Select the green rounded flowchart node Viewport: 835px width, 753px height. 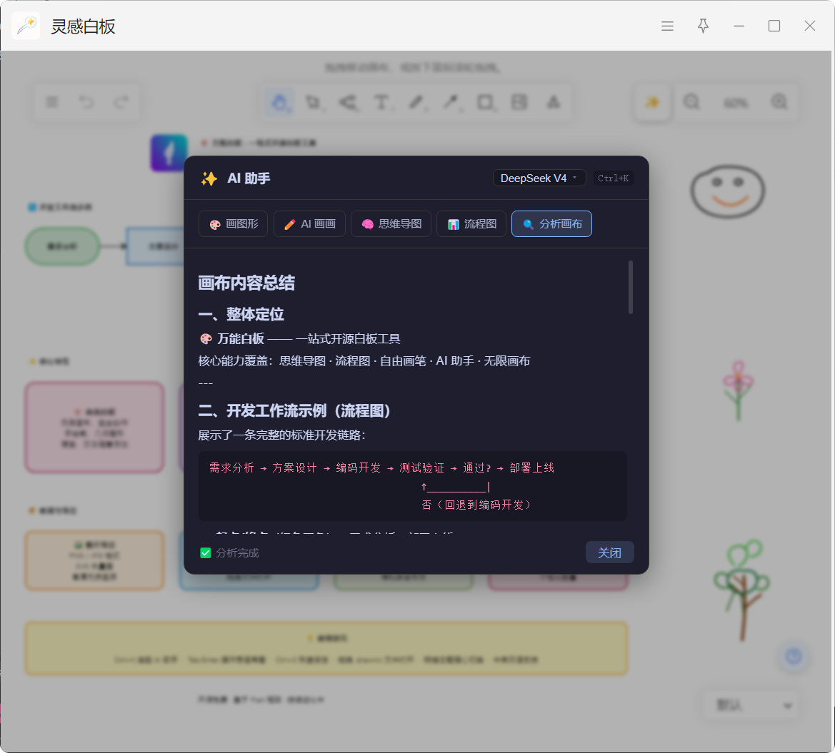[62, 246]
